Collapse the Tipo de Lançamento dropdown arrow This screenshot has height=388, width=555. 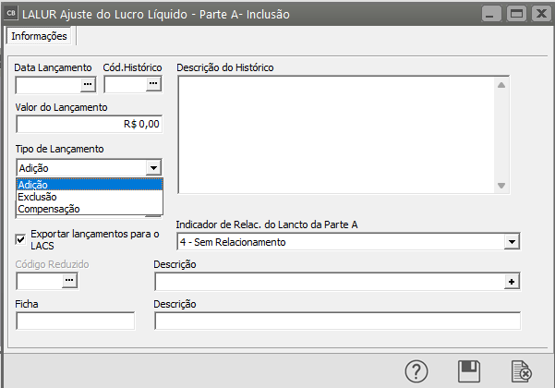153,168
